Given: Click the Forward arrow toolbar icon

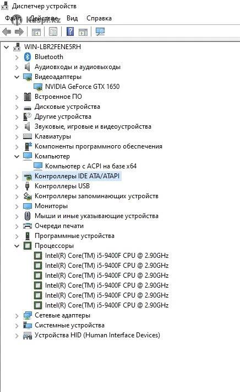Looking at the screenshot, I should click(x=19, y=32).
